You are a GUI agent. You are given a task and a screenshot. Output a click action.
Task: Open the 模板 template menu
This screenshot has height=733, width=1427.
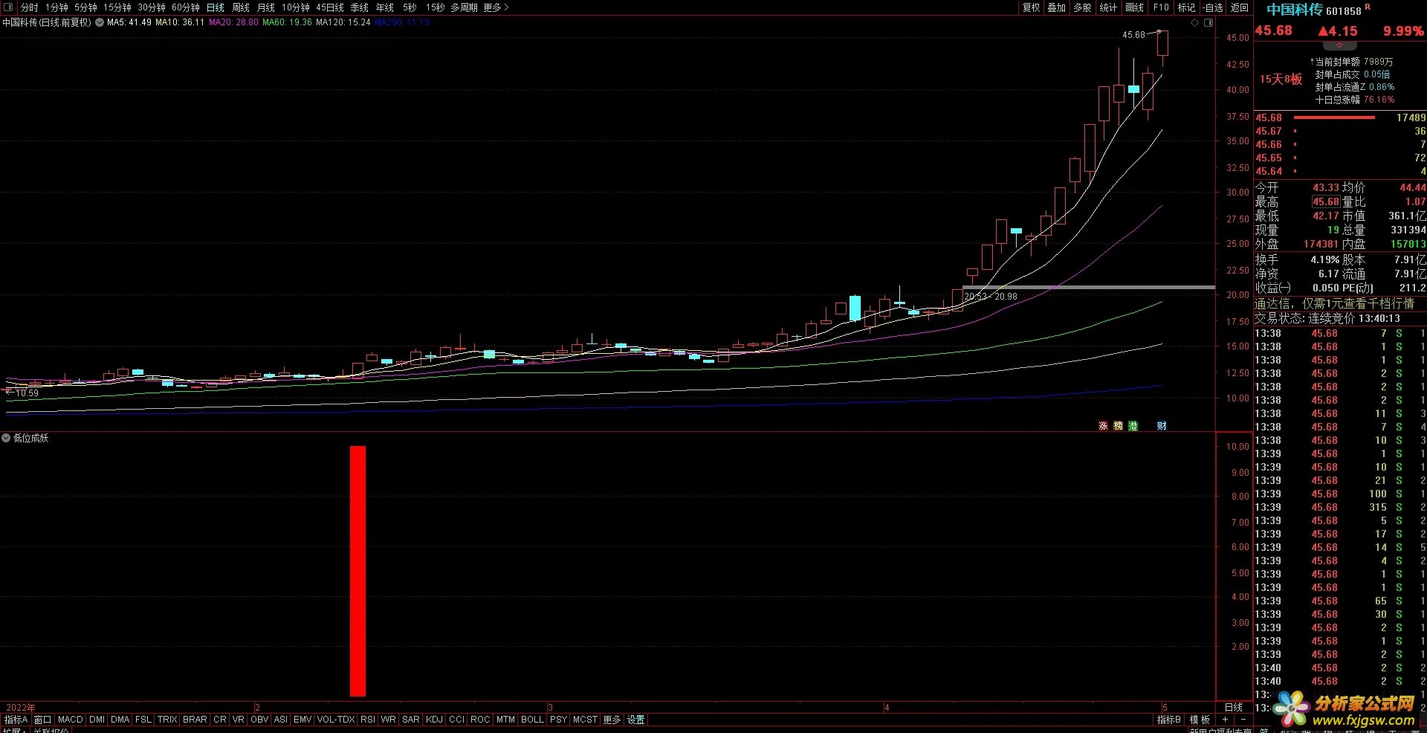1200,720
